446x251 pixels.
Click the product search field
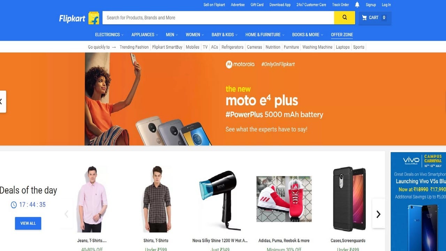(218, 18)
